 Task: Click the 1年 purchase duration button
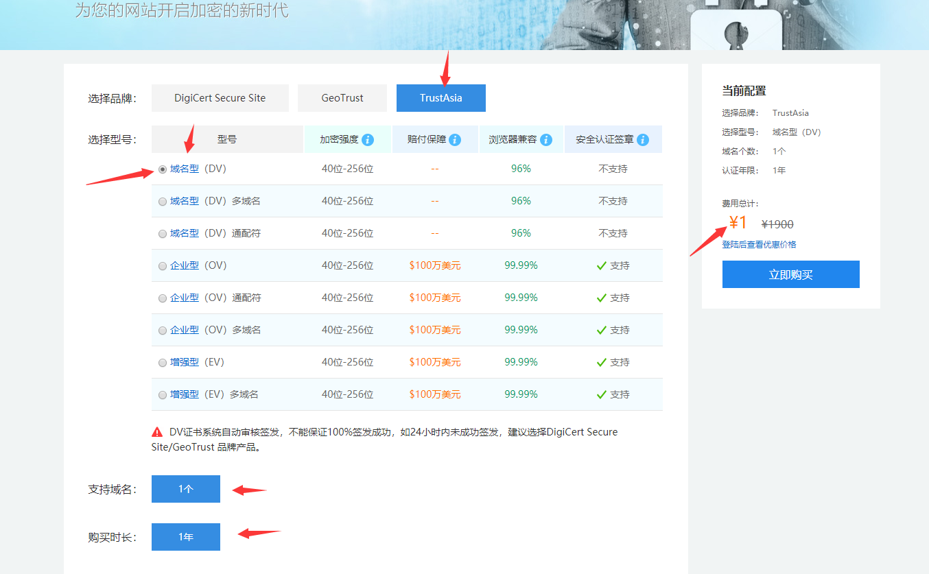click(186, 537)
